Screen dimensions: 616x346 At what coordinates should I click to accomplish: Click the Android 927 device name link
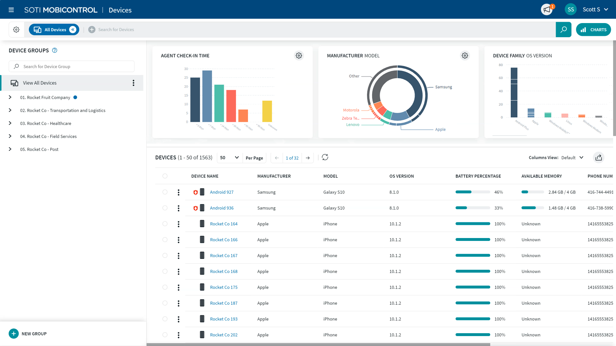click(221, 192)
